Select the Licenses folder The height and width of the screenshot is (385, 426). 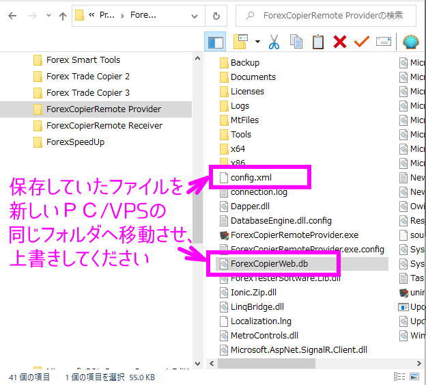point(242,92)
